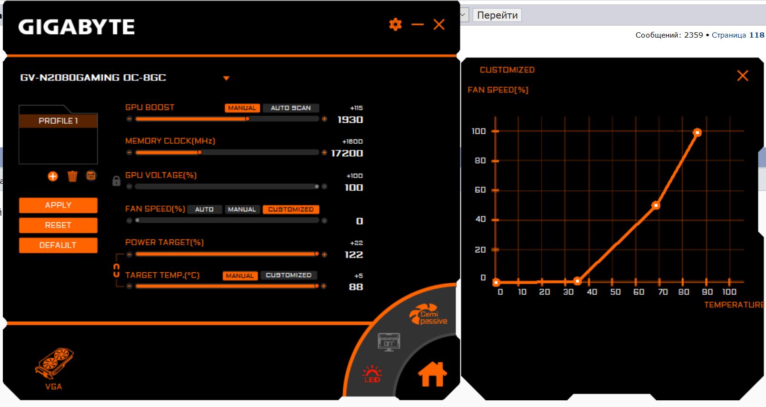Click the Перейти button in browser
Viewport: 766px width, 407px height.
(x=497, y=15)
